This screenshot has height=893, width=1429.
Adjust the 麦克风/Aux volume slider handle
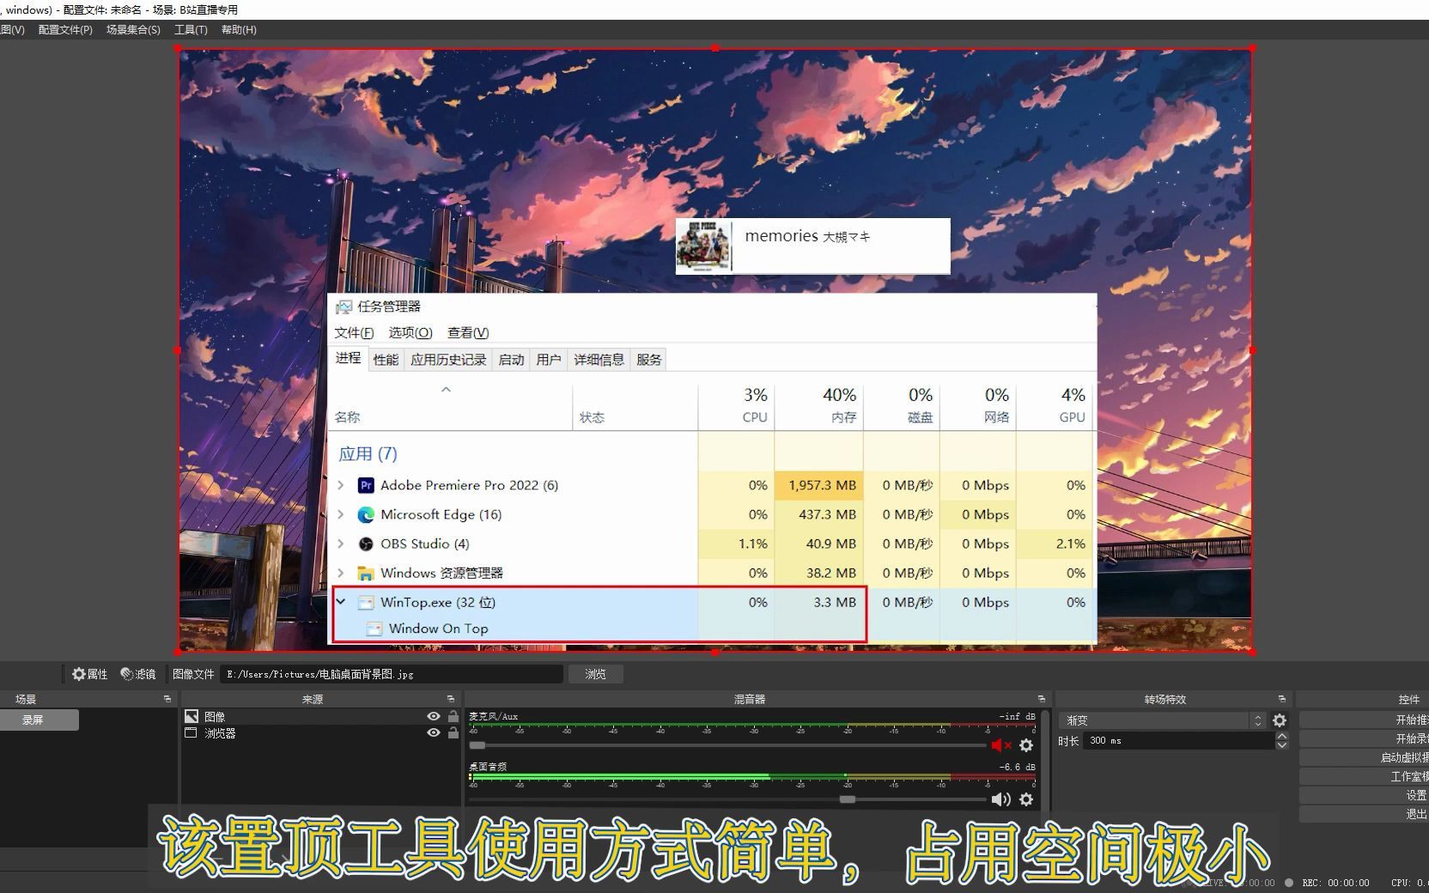point(477,745)
